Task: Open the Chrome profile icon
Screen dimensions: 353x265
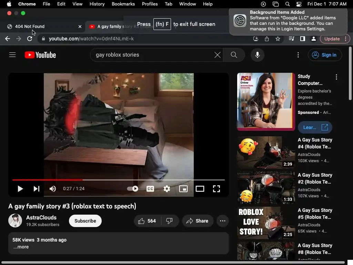Action: 313,39
